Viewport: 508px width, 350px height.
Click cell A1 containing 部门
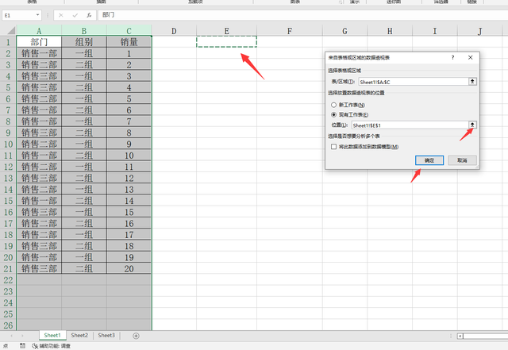point(39,42)
